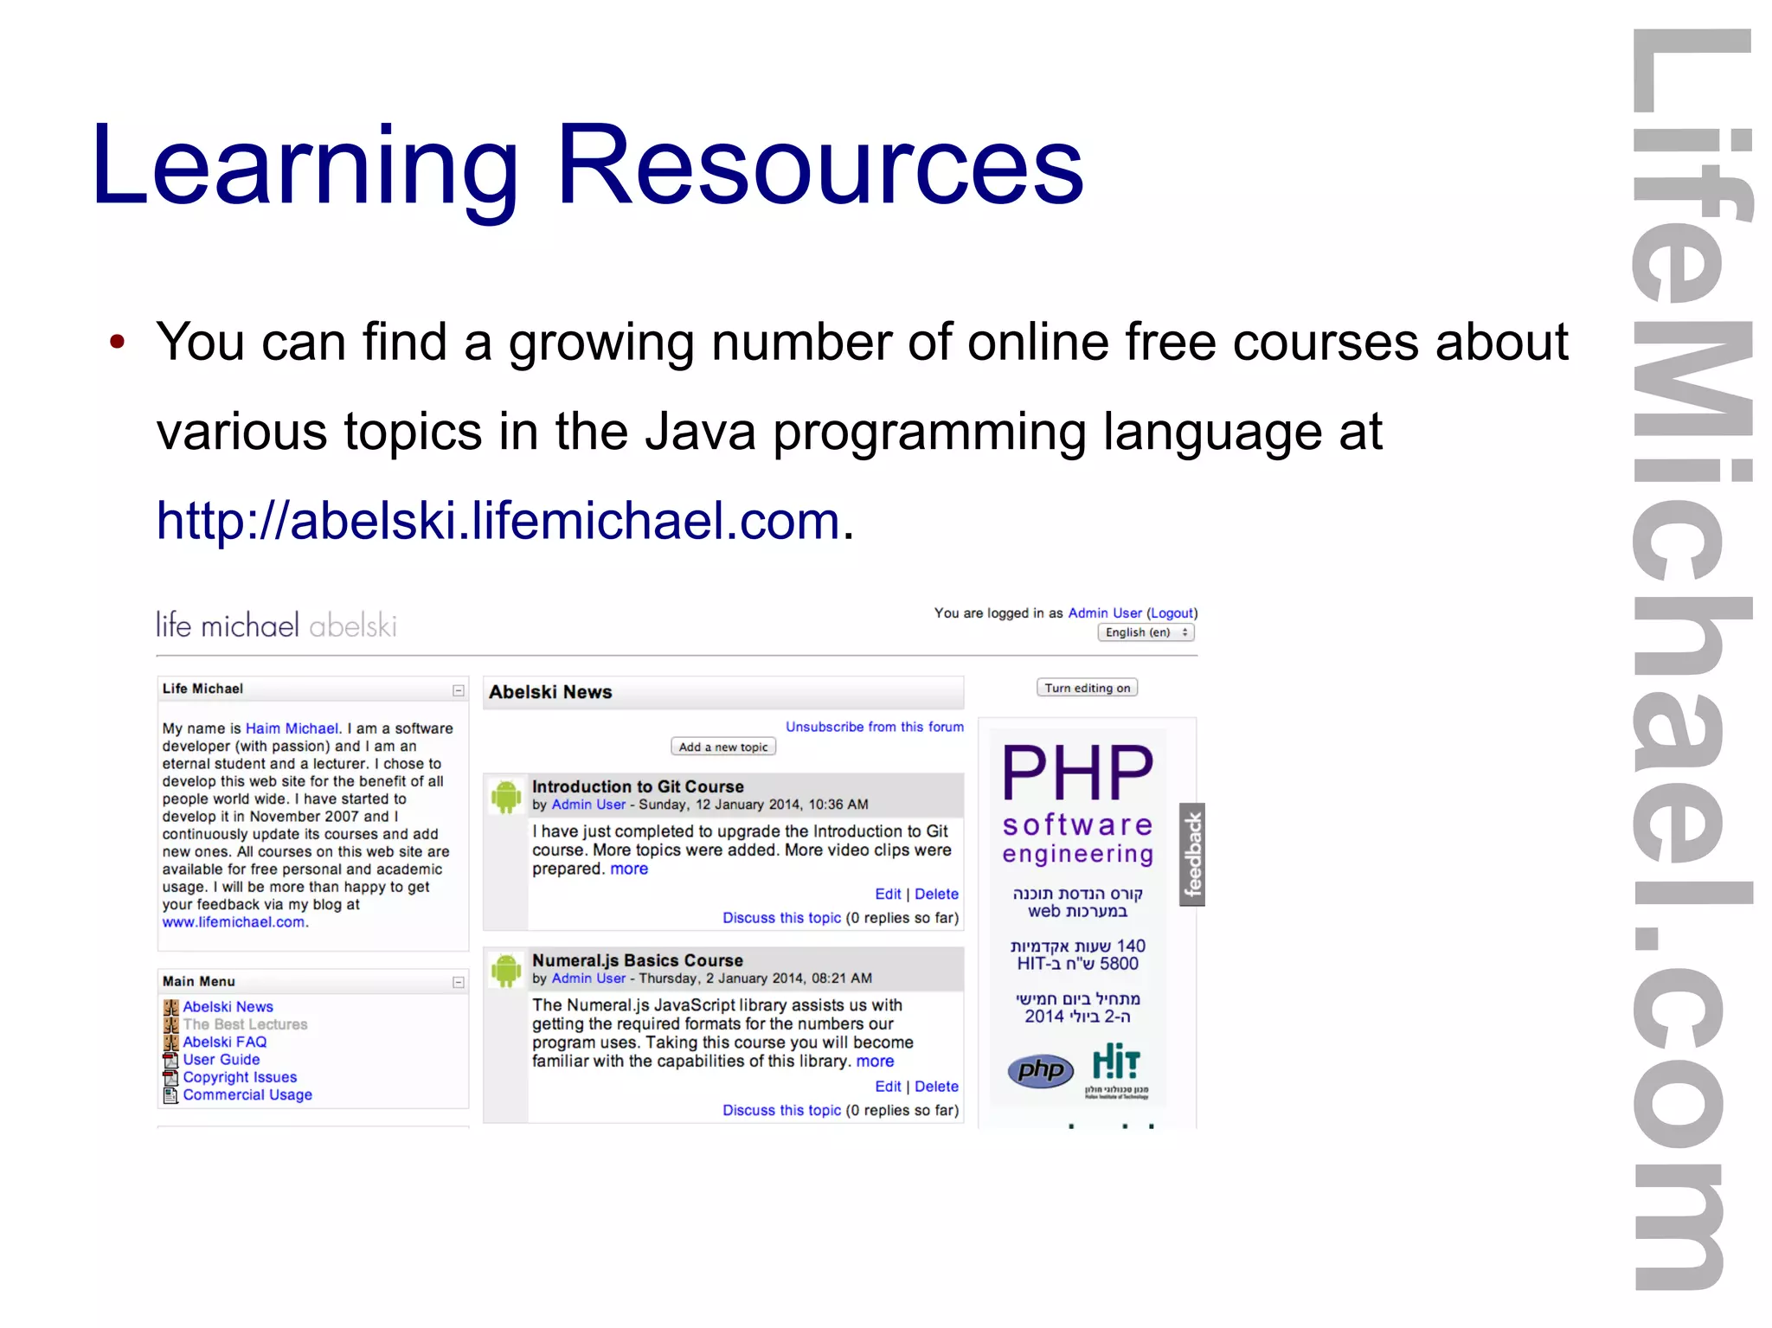Edit the Introduction to Git Course post
The image size is (1772, 1328).
888,894
